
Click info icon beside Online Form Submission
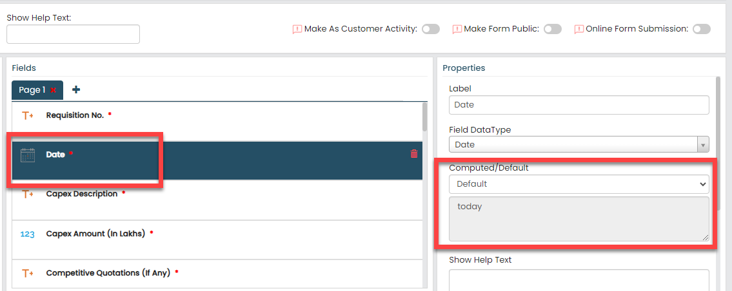(x=579, y=29)
